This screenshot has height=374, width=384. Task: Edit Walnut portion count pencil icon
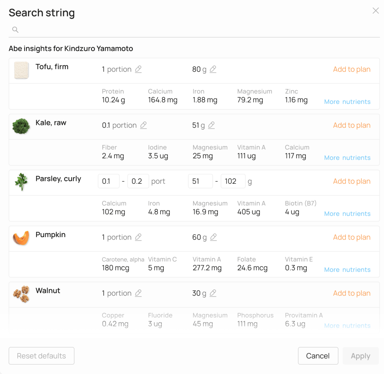point(138,293)
